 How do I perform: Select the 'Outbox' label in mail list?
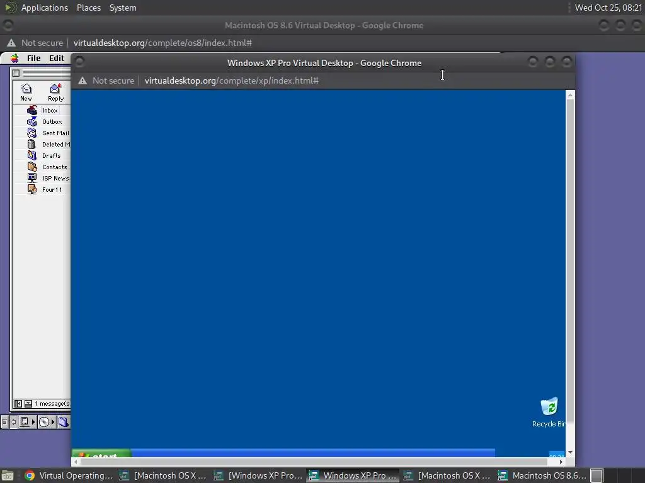click(x=52, y=121)
